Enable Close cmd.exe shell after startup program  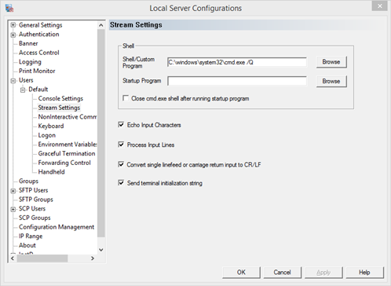[126, 98]
